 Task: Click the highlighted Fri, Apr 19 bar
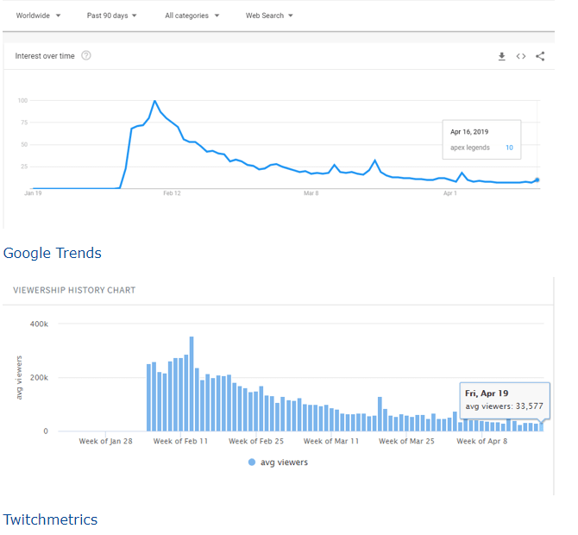tap(541, 427)
